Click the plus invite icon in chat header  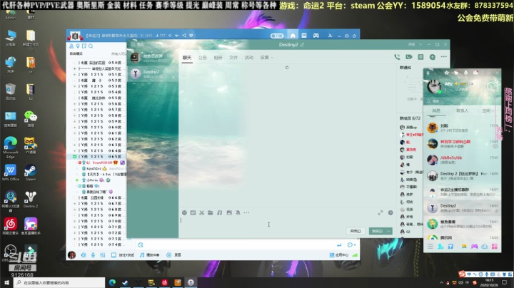433,57
